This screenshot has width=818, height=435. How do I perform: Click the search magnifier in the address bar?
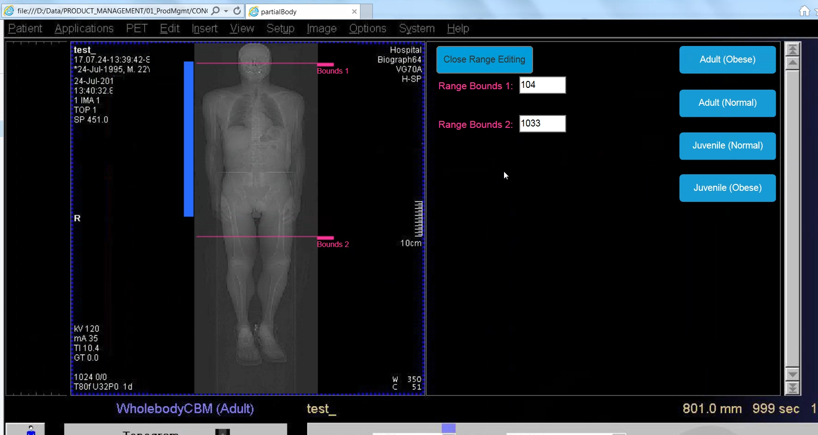point(215,11)
